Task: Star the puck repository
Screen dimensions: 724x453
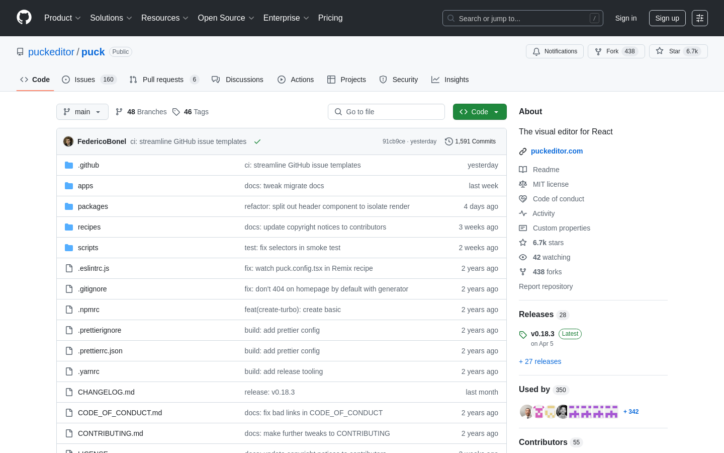Action: tap(678, 51)
